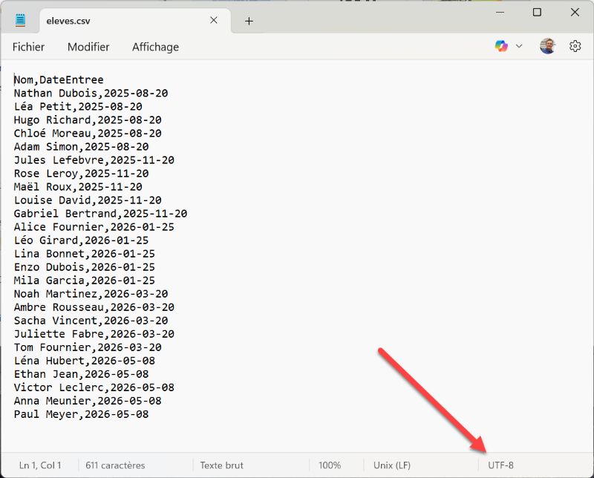Click the user account profile picture

coord(547,46)
